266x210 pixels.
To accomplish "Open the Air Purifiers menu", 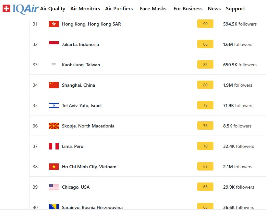I will click(x=119, y=9).
